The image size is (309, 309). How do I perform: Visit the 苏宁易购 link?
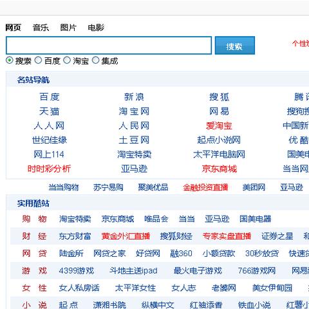pyautogui.click(x=108, y=187)
